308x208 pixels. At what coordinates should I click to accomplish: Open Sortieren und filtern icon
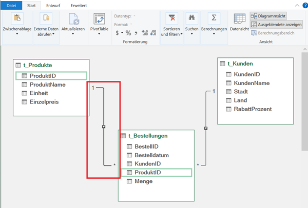[171, 19]
